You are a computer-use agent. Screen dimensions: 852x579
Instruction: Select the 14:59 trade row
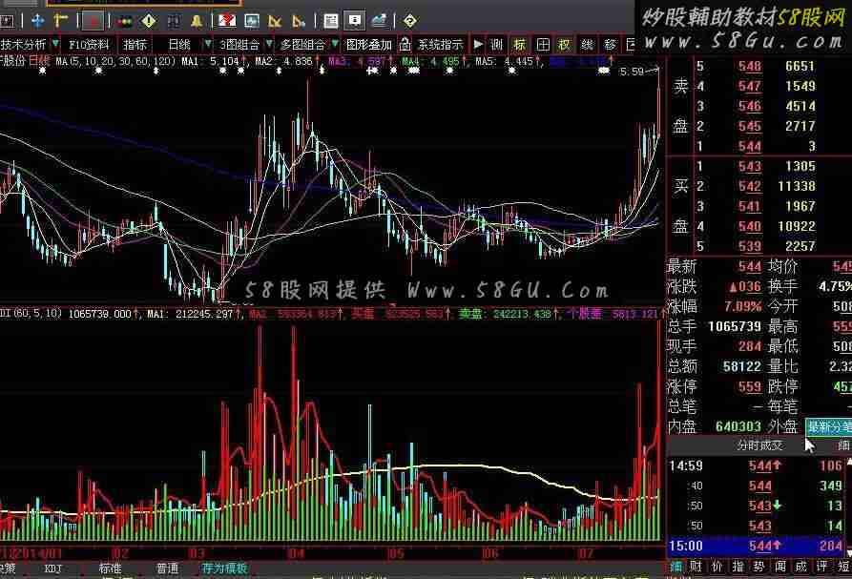pos(757,465)
